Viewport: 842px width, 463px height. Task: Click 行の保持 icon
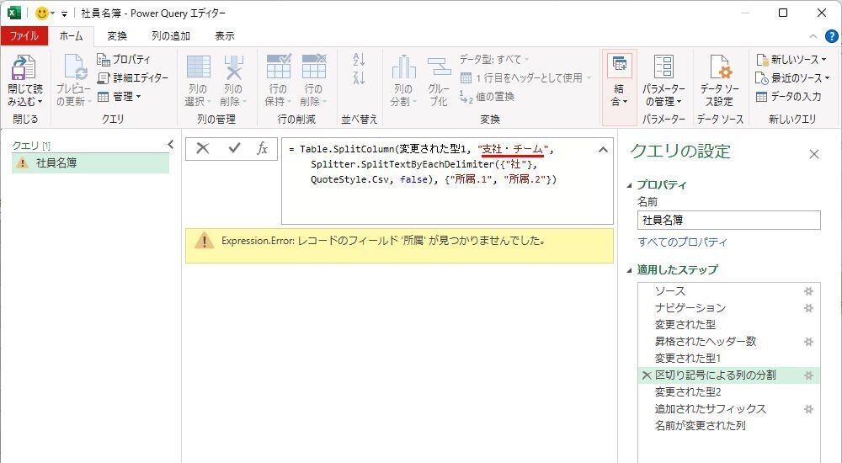click(x=278, y=66)
